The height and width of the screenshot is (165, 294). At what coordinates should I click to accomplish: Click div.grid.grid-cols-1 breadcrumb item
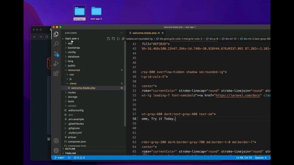point(179,38)
